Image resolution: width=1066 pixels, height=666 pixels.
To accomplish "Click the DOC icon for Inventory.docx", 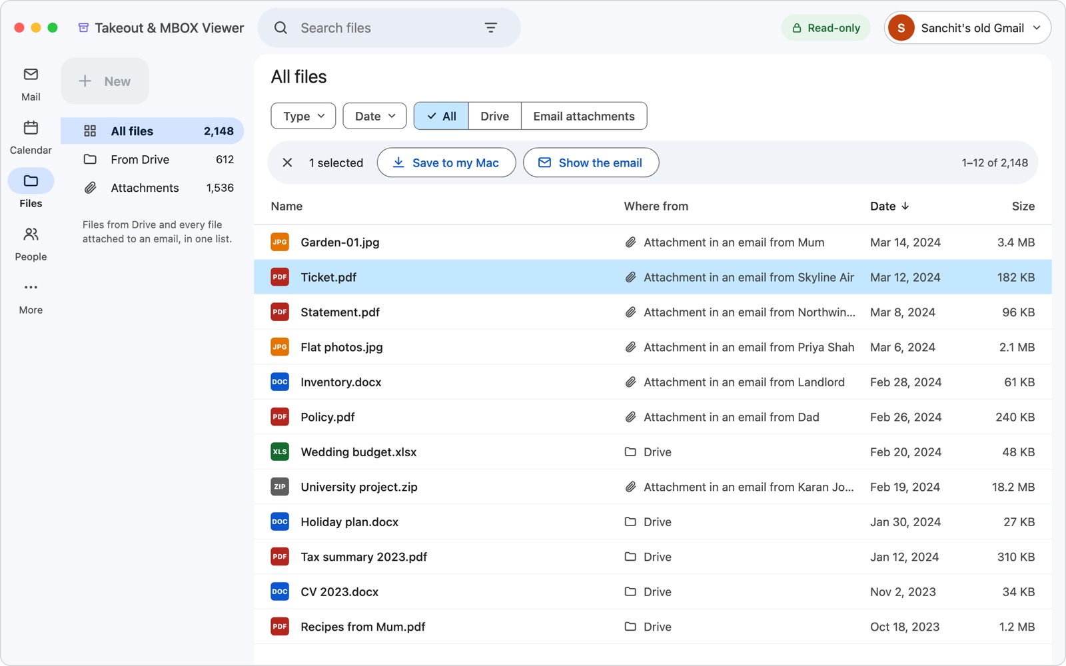I will (x=280, y=382).
